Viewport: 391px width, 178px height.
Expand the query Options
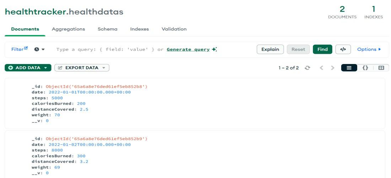369,49
